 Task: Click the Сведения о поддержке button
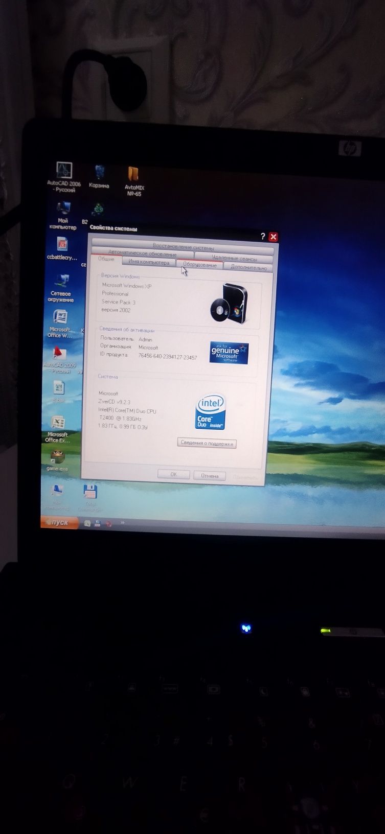(x=207, y=443)
